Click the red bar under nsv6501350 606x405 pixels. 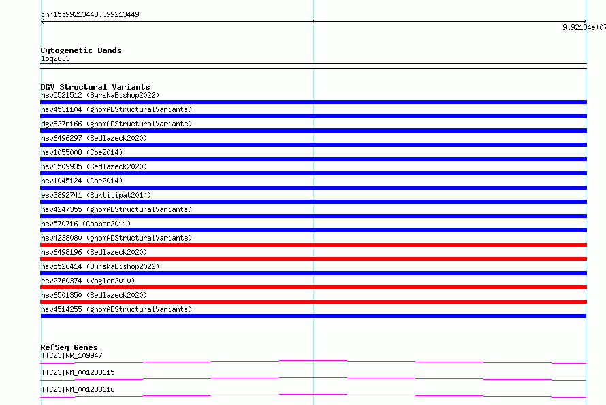click(313, 302)
